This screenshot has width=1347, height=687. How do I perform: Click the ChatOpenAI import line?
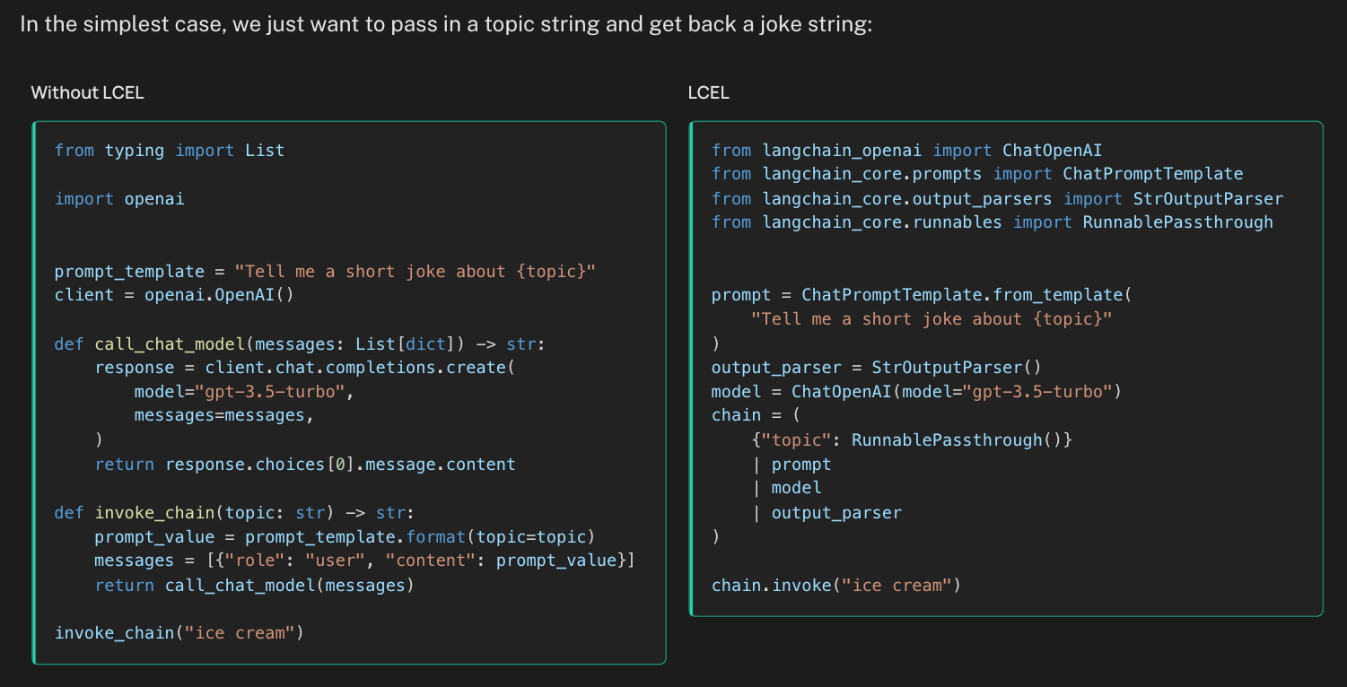(906, 151)
